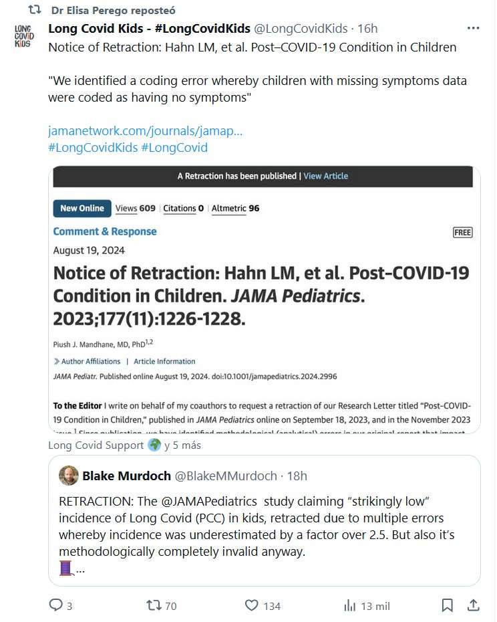Open Long Covid Support tagged accounts
This screenshot has height=622, width=497.
[x=124, y=445]
